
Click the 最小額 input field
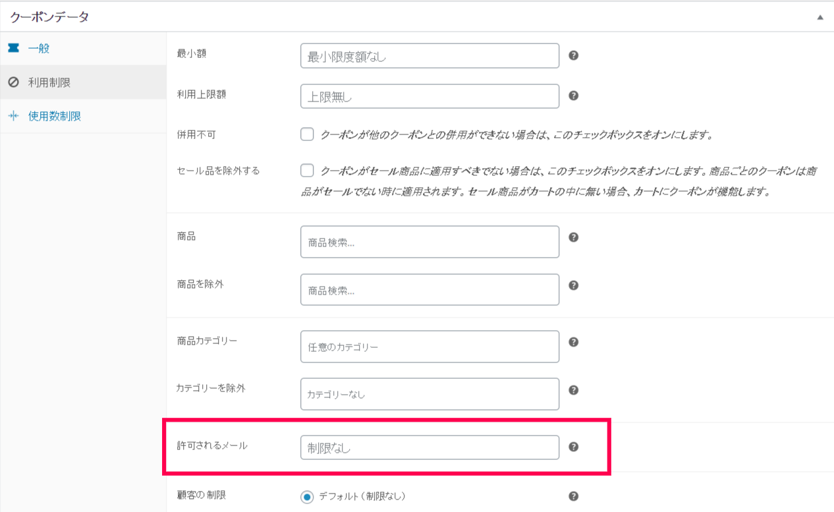click(430, 56)
